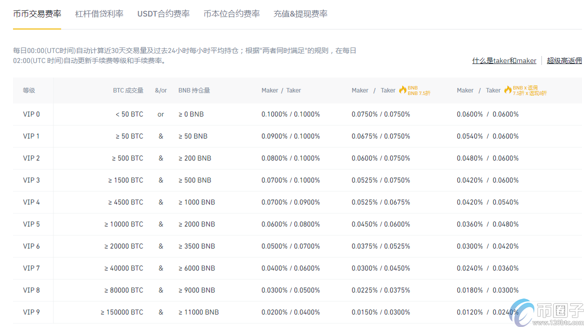This screenshot has height=327, width=584.
Task: Select the VIP 0 row label
Action: [32, 114]
